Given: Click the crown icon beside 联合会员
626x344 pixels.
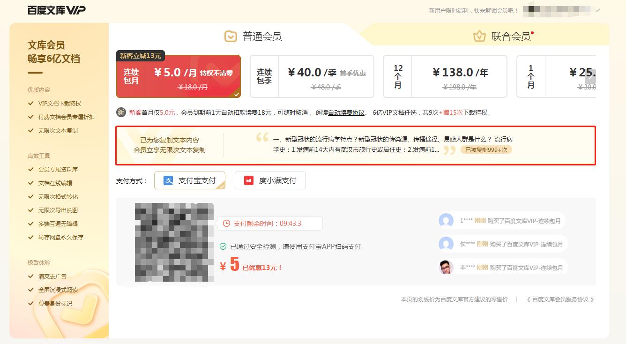Looking at the screenshot, I should click(479, 36).
